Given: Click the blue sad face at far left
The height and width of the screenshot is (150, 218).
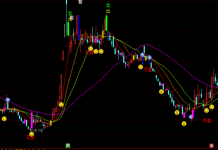Looking at the screenshot, I should [x=8, y=100].
